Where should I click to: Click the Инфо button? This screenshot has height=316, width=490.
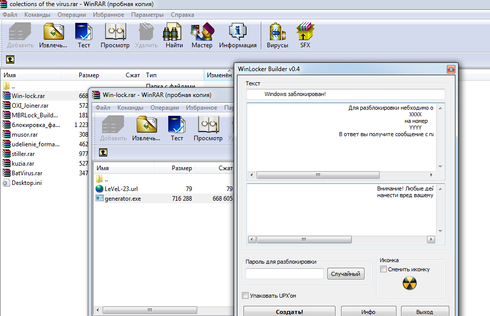pyautogui.click(x=369, y=311)
